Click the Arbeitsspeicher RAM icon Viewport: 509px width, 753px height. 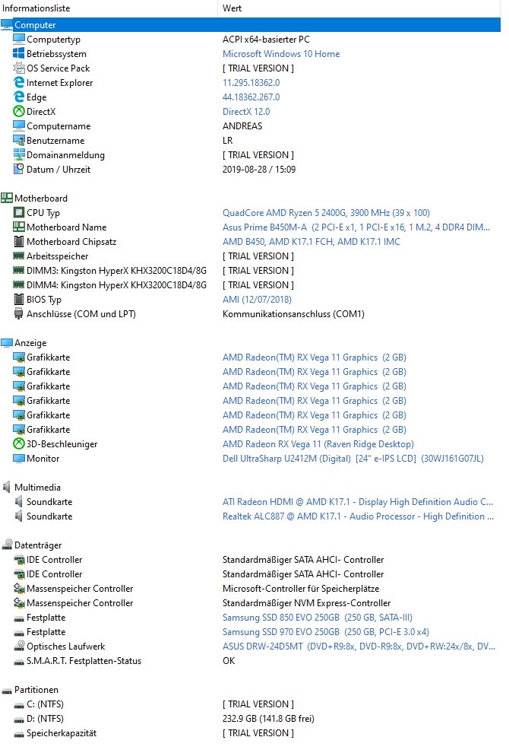(19, 256)
